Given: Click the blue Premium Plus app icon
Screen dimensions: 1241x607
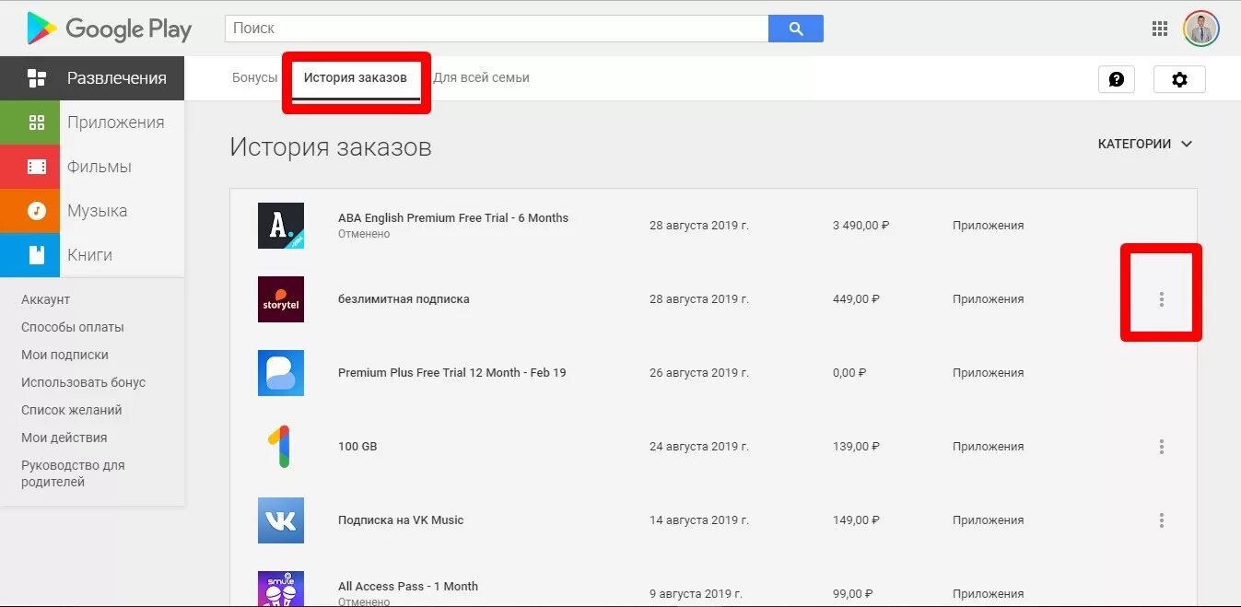Looking at the screenshot, I should click(x=281, y=373).
